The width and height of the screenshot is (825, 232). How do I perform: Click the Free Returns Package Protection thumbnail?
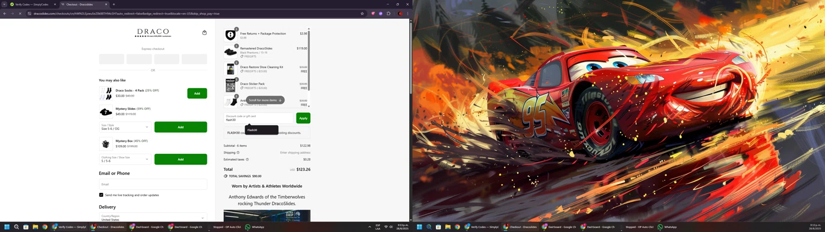(230, 35)
